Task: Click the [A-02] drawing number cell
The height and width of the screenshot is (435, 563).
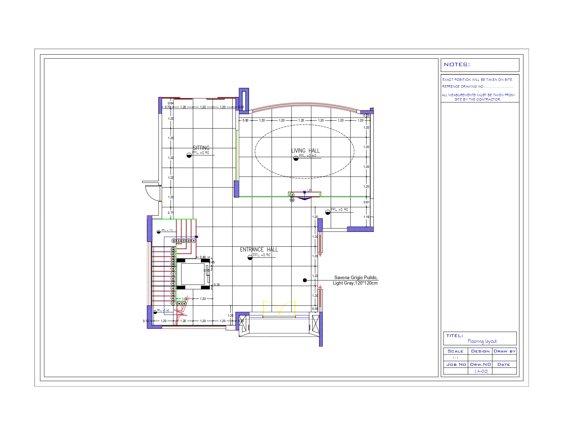Action: (x=481, y=371)
